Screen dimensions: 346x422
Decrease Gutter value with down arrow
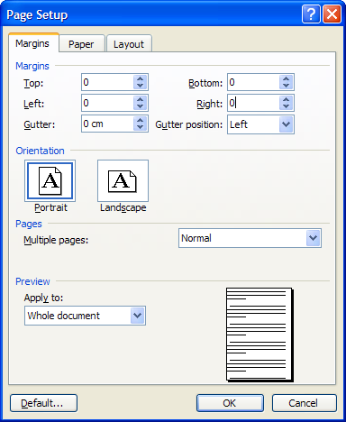coord(140,127)
